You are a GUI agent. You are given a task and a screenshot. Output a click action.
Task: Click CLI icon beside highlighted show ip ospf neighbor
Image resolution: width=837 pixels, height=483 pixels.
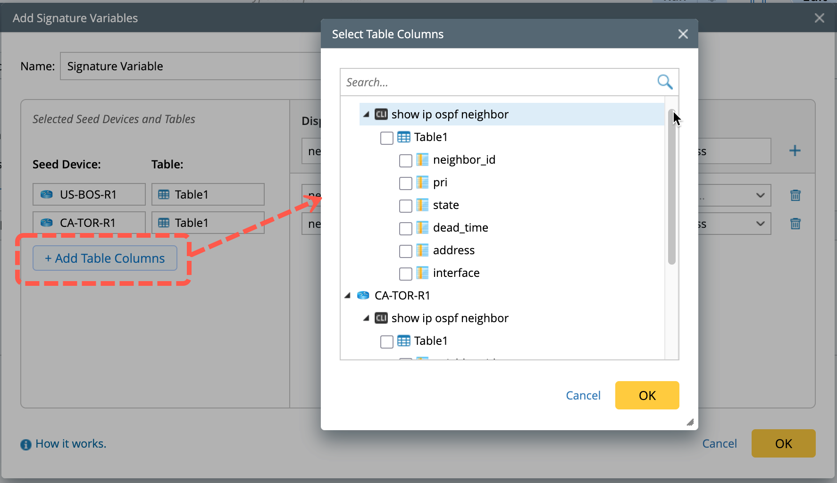click(x=381, y=115)
